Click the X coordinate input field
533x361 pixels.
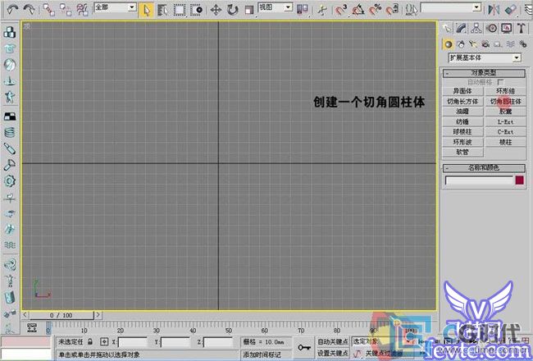tap(132, 342)
